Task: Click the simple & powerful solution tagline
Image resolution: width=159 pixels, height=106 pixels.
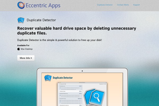Action: point(60,40)
